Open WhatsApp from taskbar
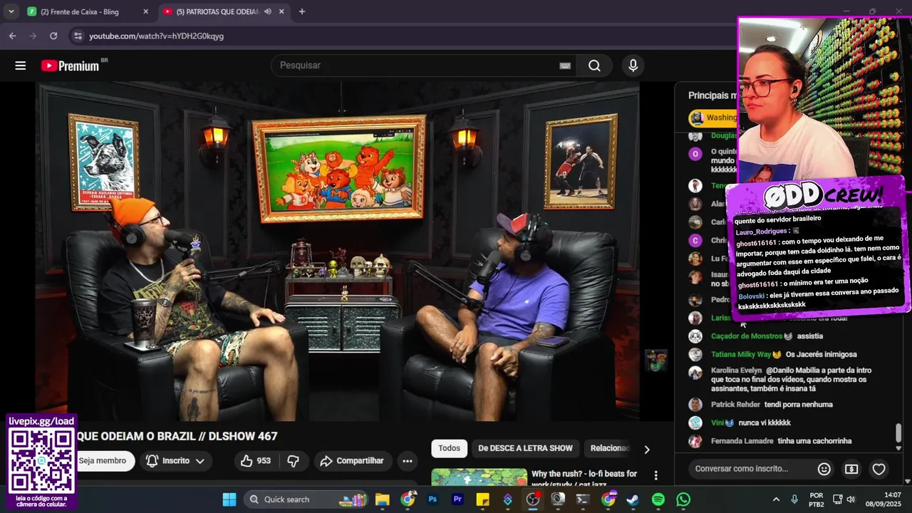This screenshot has width=912, height=513. [683, 499]
